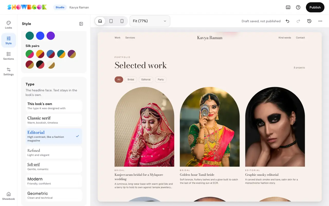The width and height of the screenshot is (329, 206).
Task: Redo the last change
Action: [x=298, y=21]
